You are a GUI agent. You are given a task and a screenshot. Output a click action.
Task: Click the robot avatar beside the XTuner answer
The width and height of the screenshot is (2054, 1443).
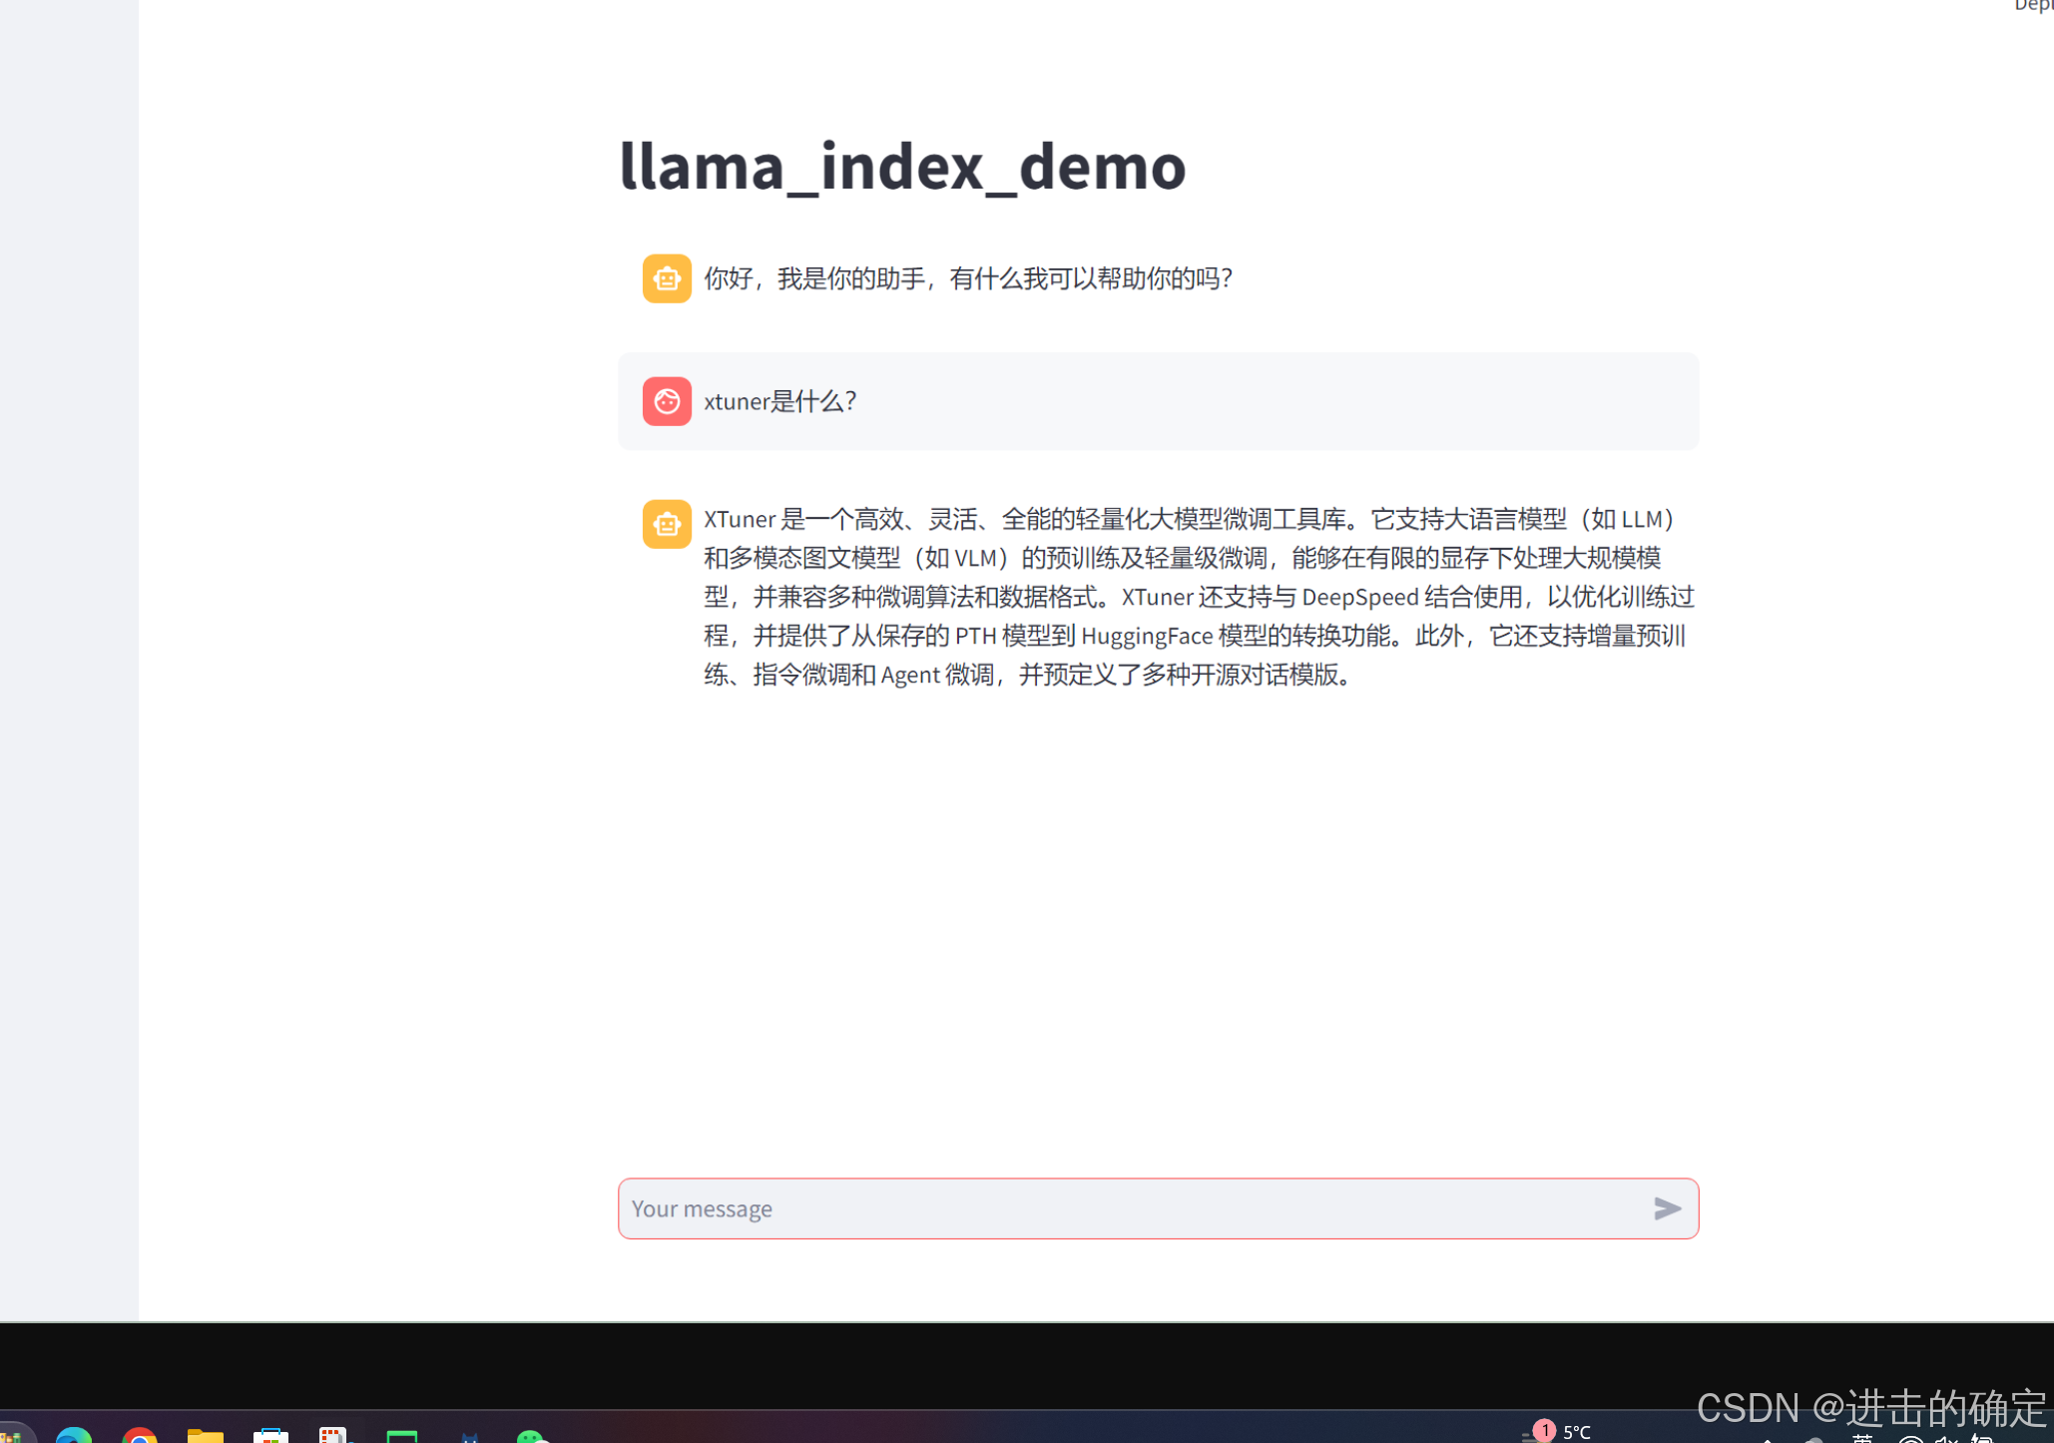(667, 524)
